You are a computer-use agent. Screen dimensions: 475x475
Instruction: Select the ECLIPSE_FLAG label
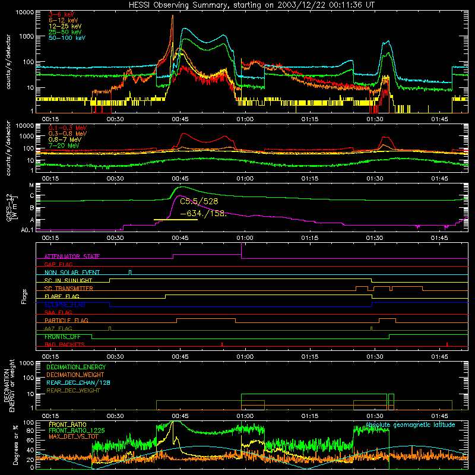65,305
